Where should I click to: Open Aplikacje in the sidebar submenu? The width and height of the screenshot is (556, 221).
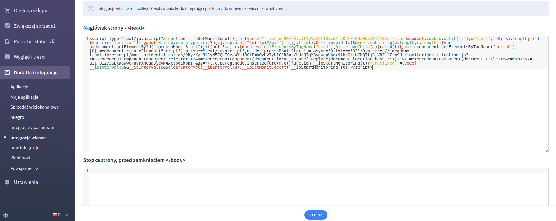click(x=19, y=87)
